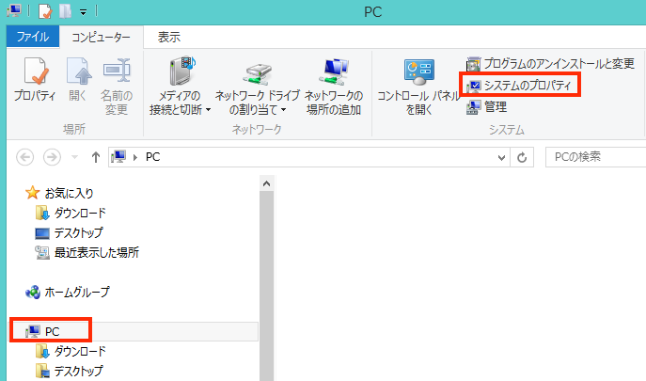This screenshot has width=646, height=381.
Task: Click Manage (管理) in System group
Action: click(x=486, y=107)
